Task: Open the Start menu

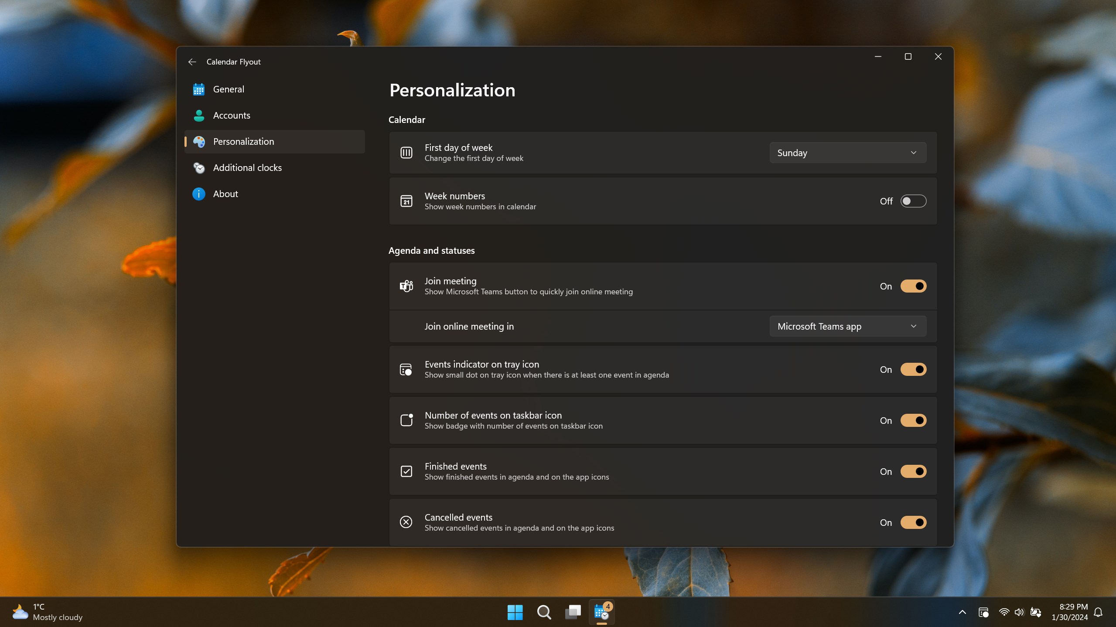Action: (514, 612)
